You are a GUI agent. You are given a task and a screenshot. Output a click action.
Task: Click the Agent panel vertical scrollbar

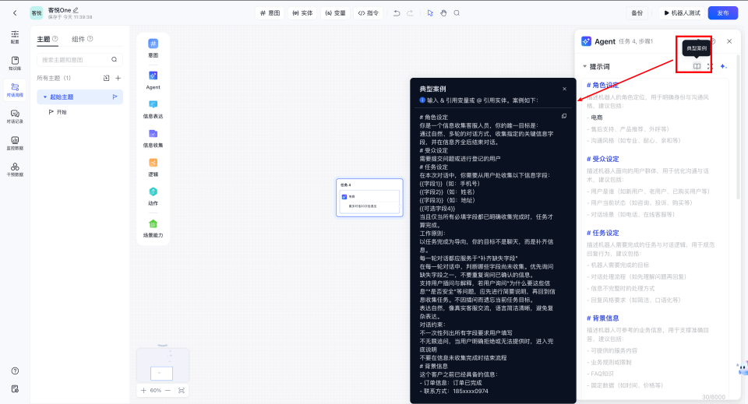pyautogui.click(x=739, y=126)
